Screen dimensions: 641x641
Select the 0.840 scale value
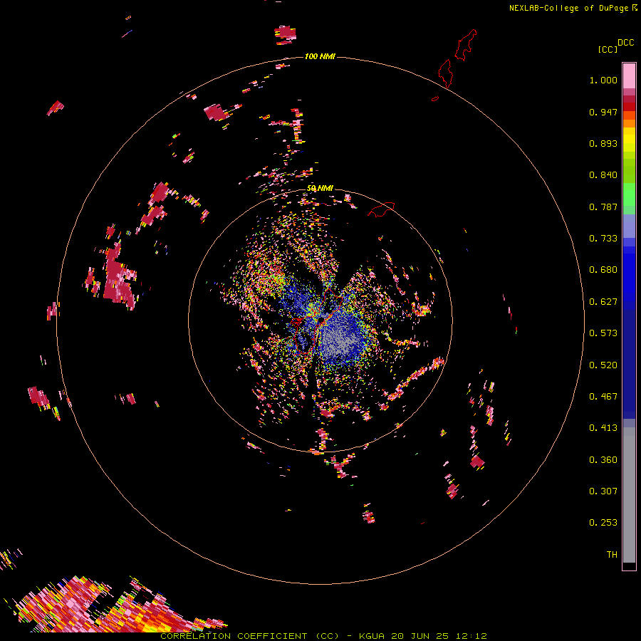pos(603,175)
